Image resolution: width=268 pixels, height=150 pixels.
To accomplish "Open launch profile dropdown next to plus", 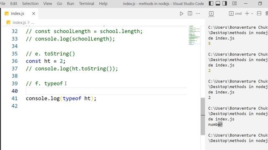I will [x=252, y=14].
